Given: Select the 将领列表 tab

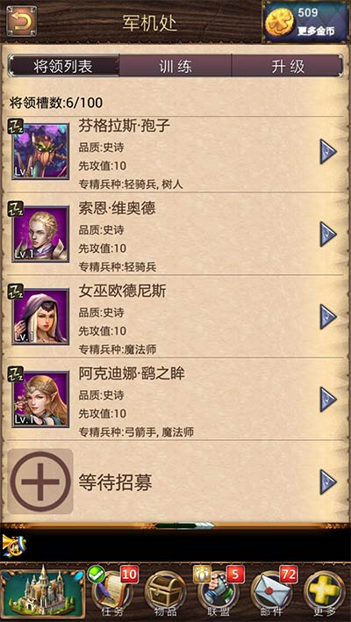Looking at the screenshot, I should [63, 66].
